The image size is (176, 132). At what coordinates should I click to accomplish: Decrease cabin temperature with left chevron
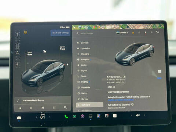pyautogui.click(x=36, y=117)
